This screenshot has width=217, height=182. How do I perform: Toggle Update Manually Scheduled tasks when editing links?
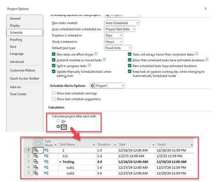tap(54, 71)
